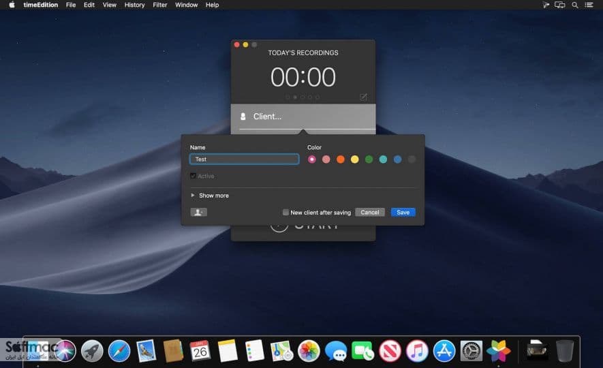Open Launchpad rocket icon in dock
This screenshot has height=368, width=603.
point(92,351)
